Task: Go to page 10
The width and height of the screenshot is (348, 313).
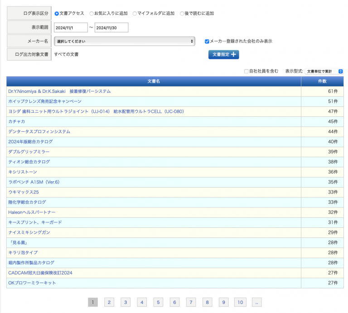Action: coord(240,302)
